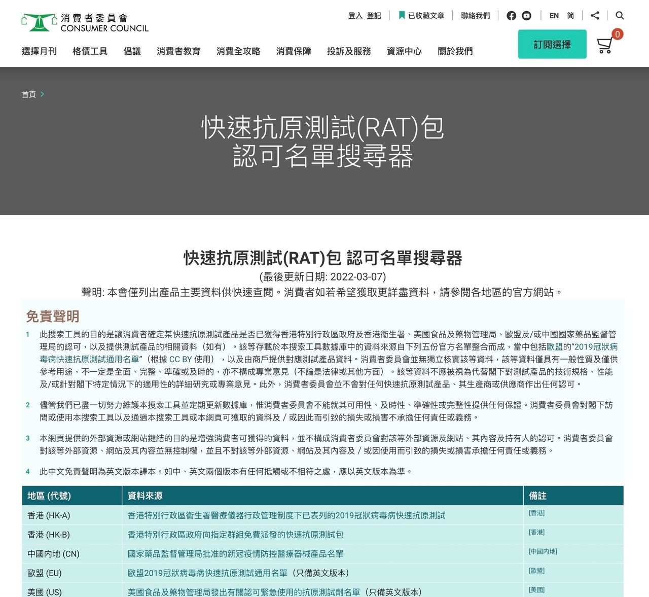Screen dimensions: 649x597
Task: Open the 倡議 menu
Action: (x=132, y=51)
